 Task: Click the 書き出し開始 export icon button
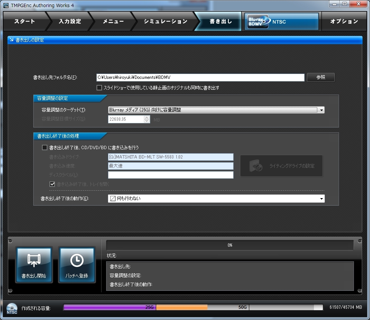(34, 265)
